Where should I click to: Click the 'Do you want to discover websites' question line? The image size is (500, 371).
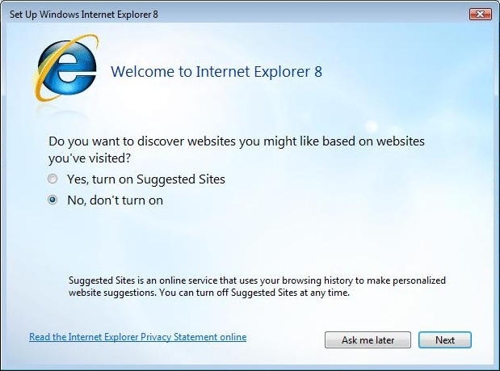(x=237, y=141)
